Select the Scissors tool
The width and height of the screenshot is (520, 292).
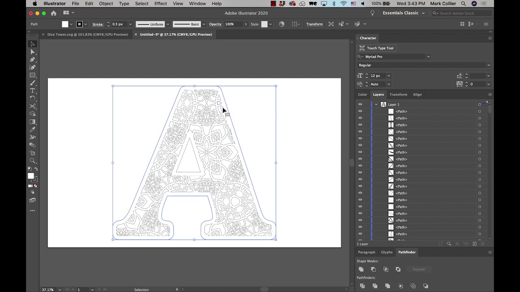pyautogui.click(x=32, y=106)
